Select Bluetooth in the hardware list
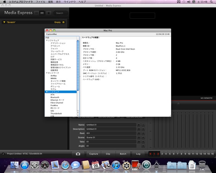This screenshot has height=173, width=216. pos(55,97)
